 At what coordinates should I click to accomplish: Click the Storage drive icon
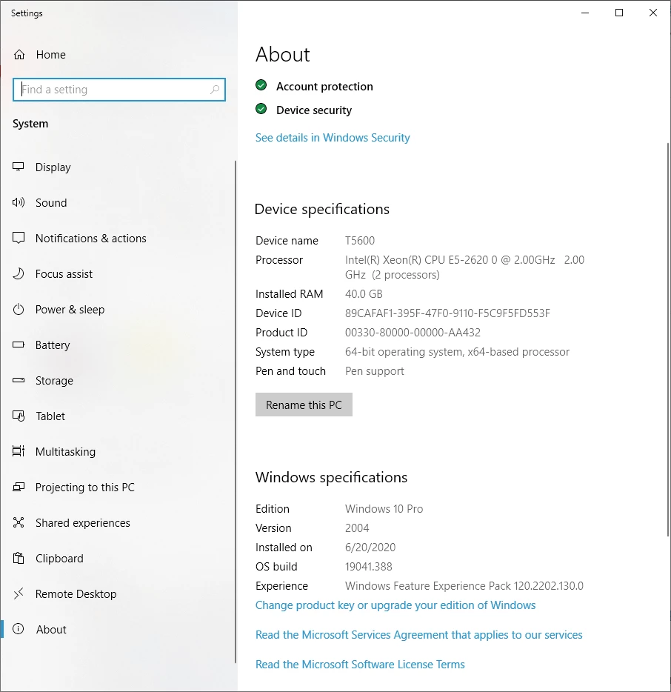tap(19, 380)
